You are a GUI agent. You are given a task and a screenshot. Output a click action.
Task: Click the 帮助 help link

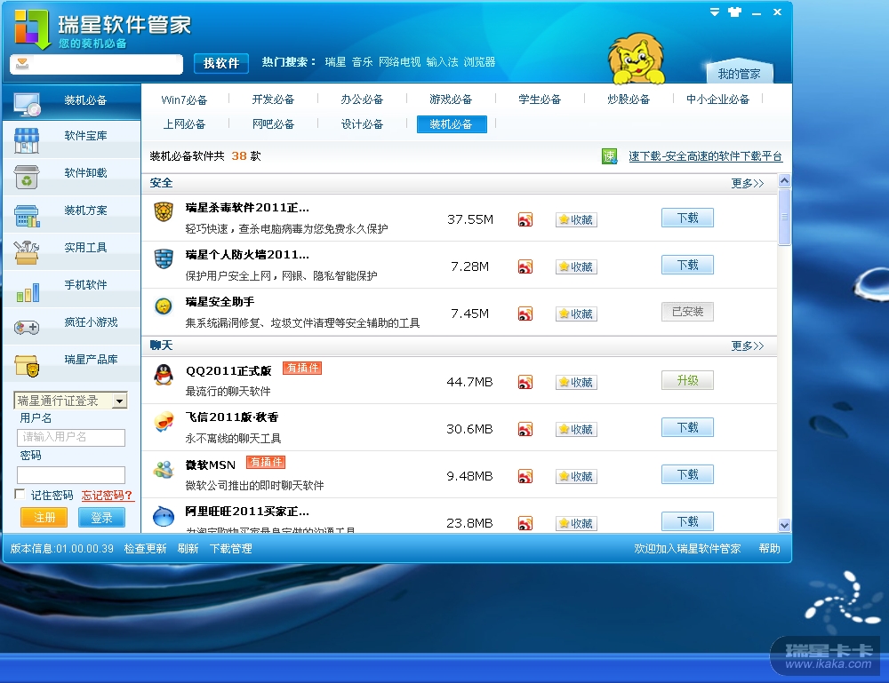tap(769, 549)
